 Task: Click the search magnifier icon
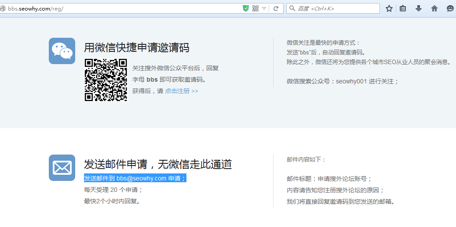(x=292, y=8)
